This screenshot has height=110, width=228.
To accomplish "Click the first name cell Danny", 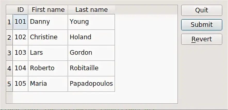I will pyautogui.click(x=48, y=22).
